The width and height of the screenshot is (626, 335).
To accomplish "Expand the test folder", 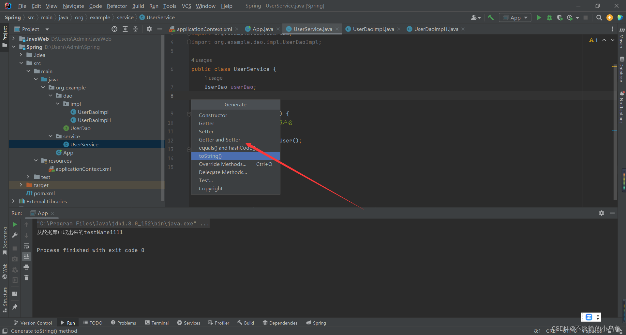I will pos(28,177).
